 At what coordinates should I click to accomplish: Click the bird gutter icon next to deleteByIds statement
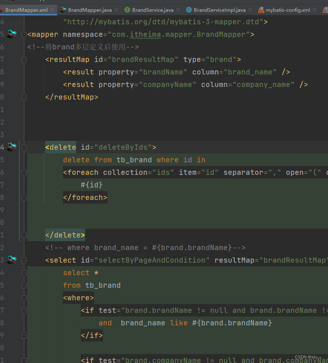(x=12, y=147)
